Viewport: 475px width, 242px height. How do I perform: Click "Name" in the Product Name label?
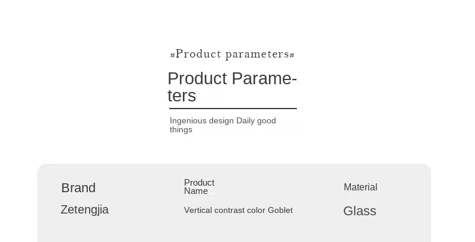[x=196, y=191]
